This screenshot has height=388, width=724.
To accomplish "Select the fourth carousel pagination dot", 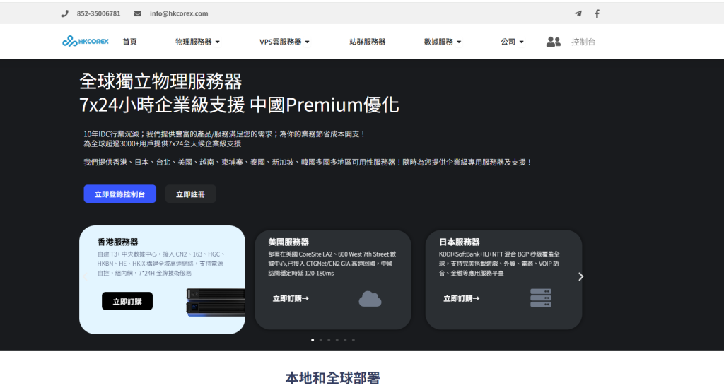I will click(337, 340).
